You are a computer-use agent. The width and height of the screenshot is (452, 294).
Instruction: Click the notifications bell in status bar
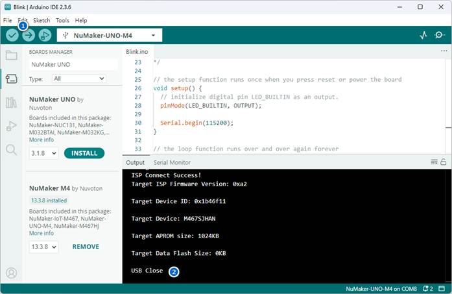point(426,288)
